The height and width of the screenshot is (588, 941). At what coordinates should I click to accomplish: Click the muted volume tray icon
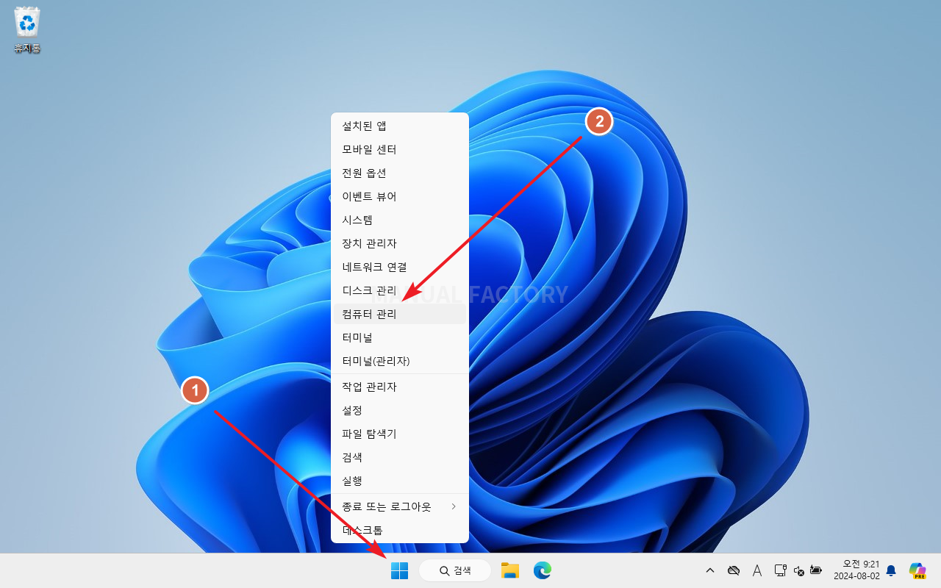click(x=799, y=570)
